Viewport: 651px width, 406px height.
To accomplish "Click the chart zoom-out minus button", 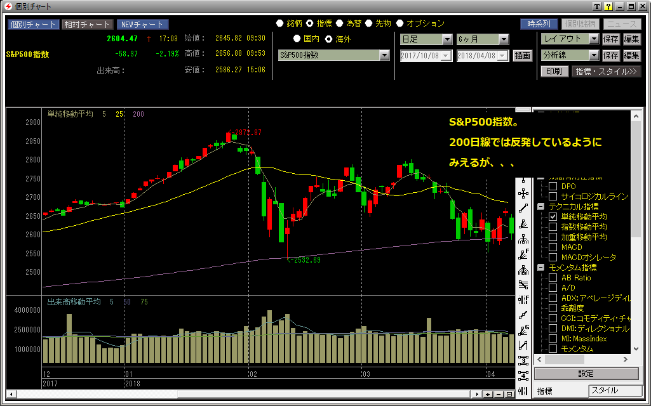I will [x=499, y=394].
